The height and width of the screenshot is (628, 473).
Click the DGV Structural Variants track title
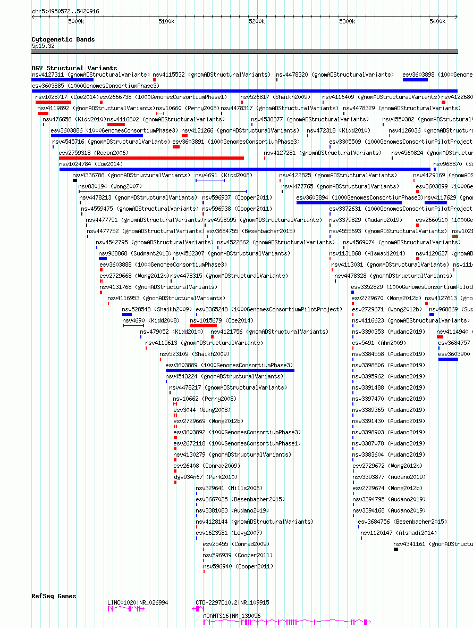click(74, 68)
